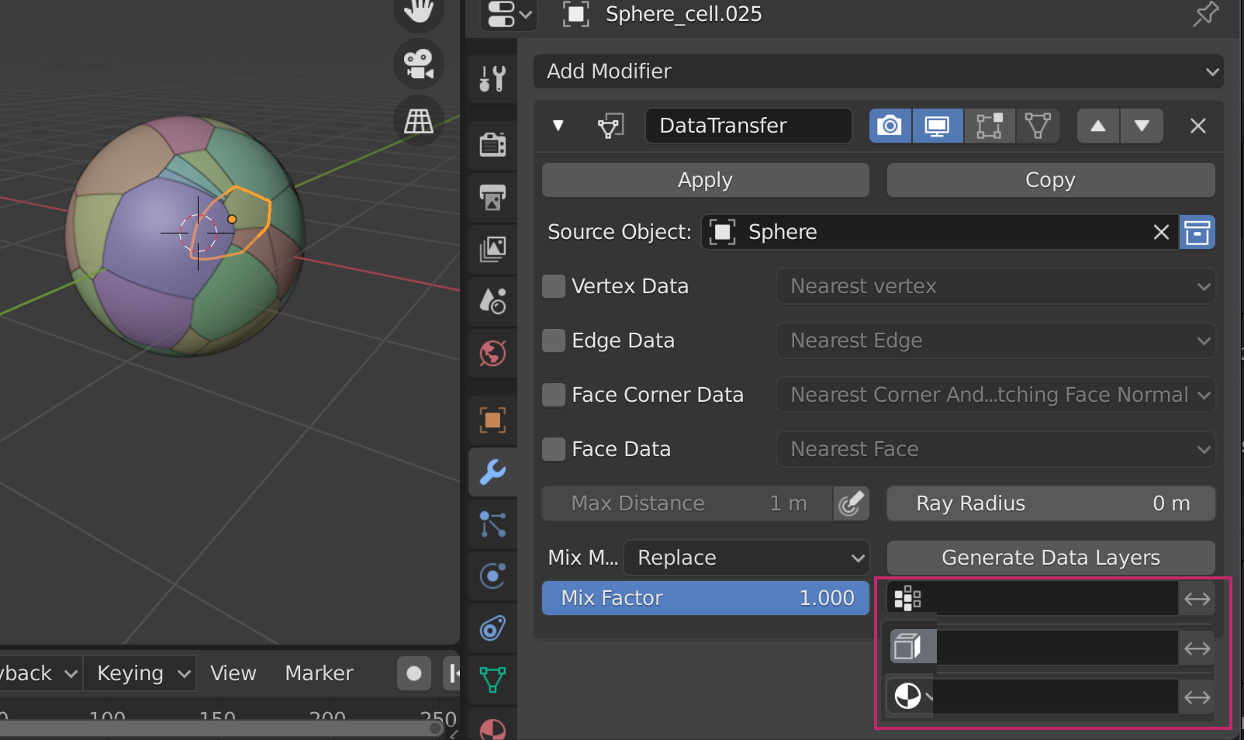Click the DataTransfer modifier type icon

click(611, 126)
